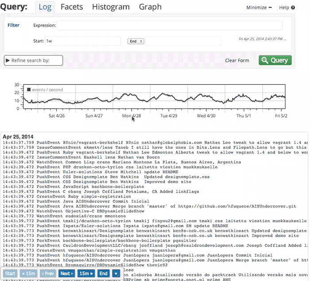Select the Log tab
The image size is (310, 281).
45,7
